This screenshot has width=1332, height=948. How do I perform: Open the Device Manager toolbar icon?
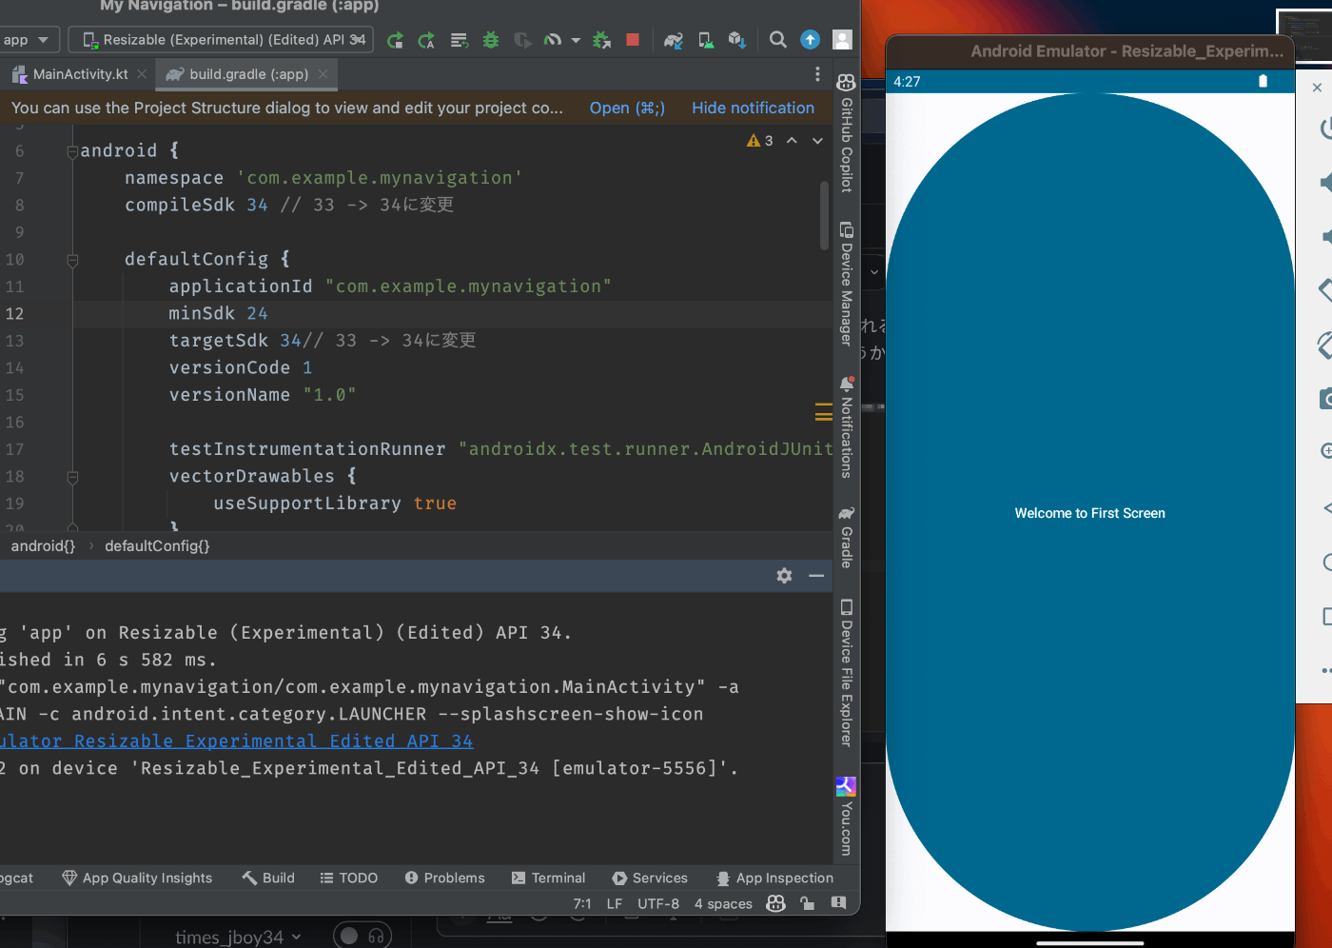point(706,40)
